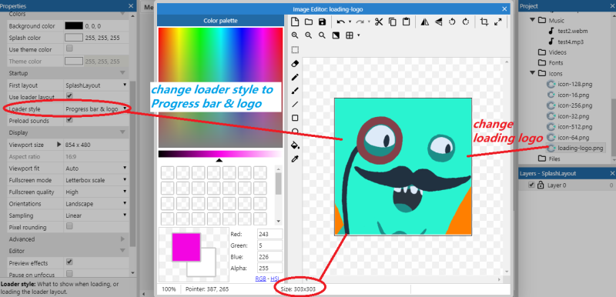
Task: Select the Fill bucket tool
Action: click(295, 145)
